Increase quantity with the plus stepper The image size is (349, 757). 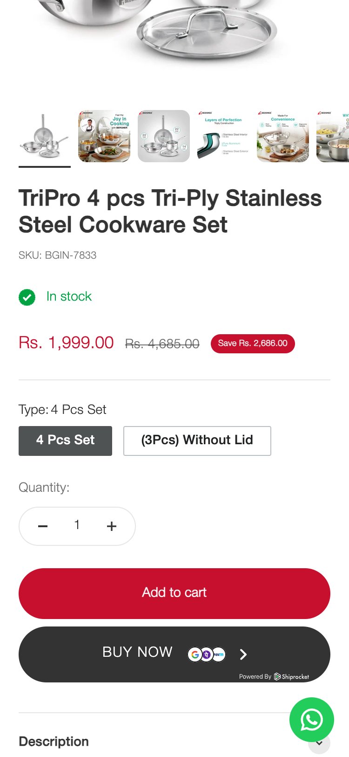pos(111,526)
